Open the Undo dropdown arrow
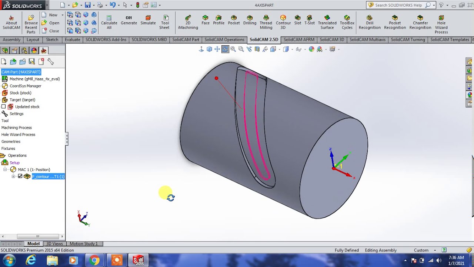 coord(118,5)
